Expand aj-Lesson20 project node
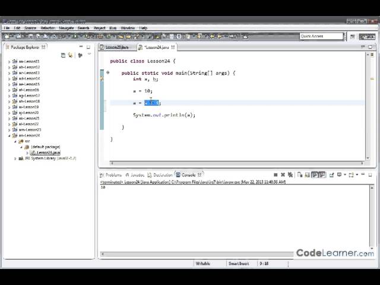The image size is (380, 285). (9, 113)
